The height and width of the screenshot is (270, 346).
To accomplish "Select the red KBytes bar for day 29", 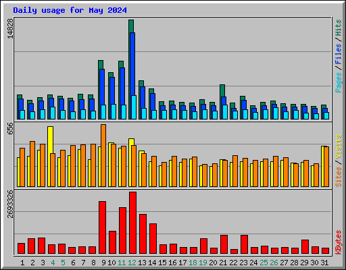I will click(x=305, y=247).
